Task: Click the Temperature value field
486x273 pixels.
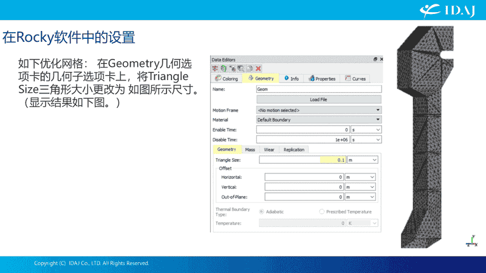Action: pyautogui.click(x=302, y=223)
